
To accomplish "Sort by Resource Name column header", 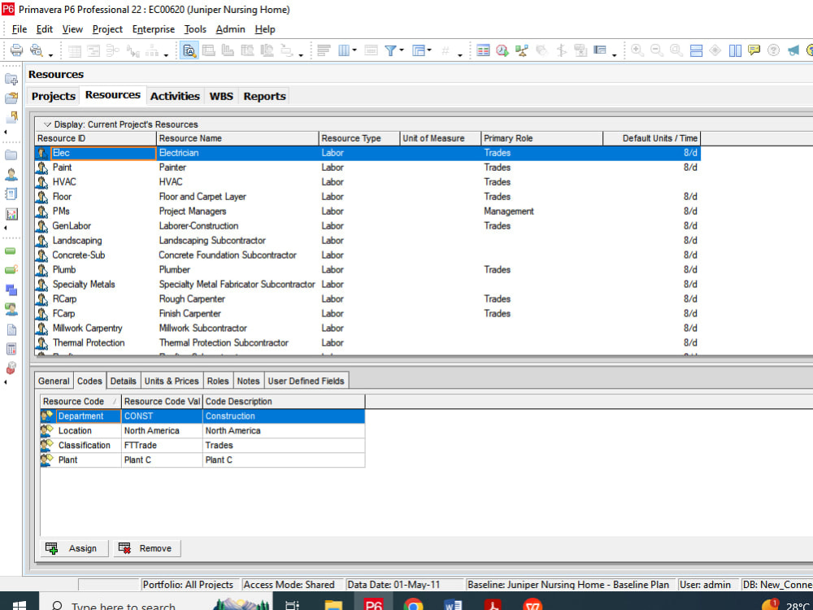I will pyautogui.click(x=237, y=138).
